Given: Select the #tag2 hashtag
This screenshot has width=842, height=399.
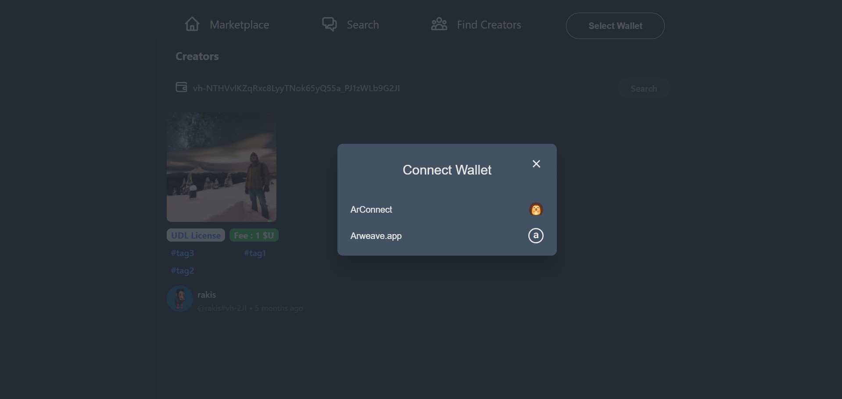Looking at the screenshot, I should 183,271.
